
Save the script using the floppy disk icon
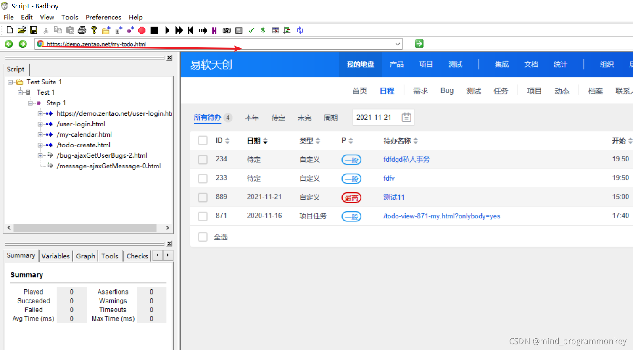[x=34, y=30]
